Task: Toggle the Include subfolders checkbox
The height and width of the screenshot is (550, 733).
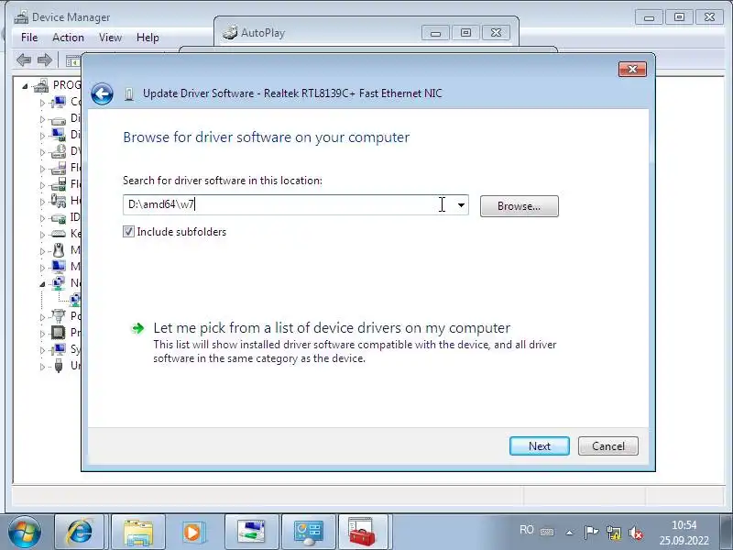Action: [x=128, y=232]
